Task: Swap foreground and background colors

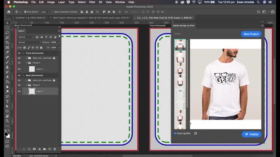Action: click(x=9, y=130)
